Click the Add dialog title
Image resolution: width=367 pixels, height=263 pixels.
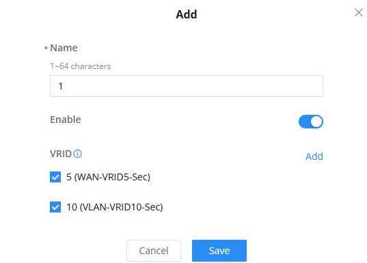click(187, 14)
